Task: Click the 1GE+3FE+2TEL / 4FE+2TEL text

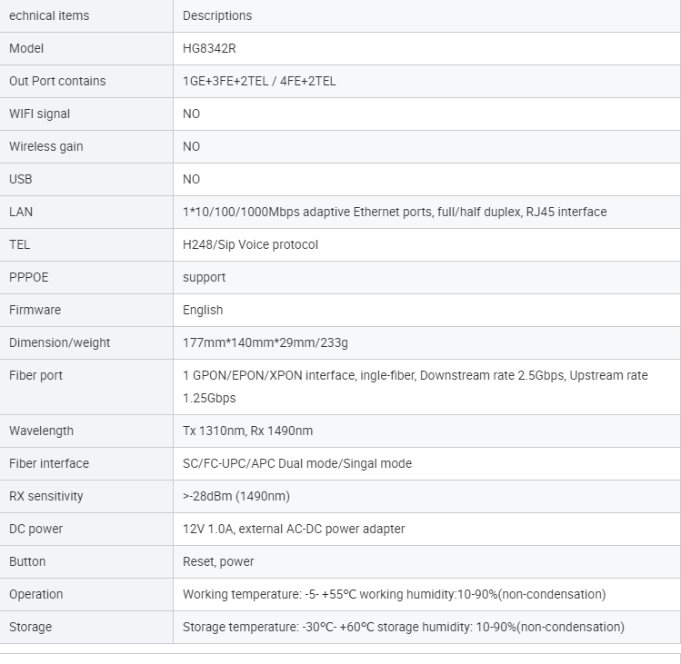Action: coord(259,81)
